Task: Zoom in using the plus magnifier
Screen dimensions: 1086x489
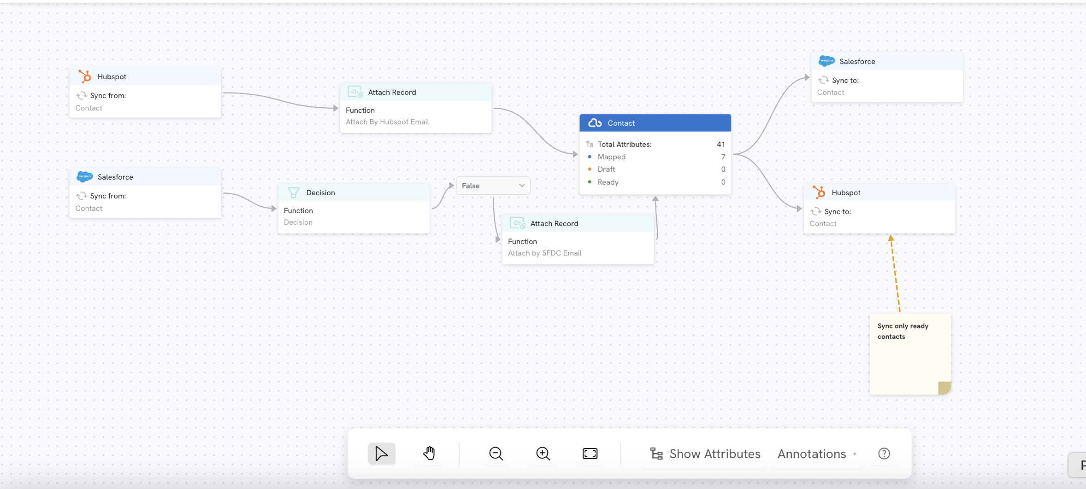Action: [x=543, y=454]
